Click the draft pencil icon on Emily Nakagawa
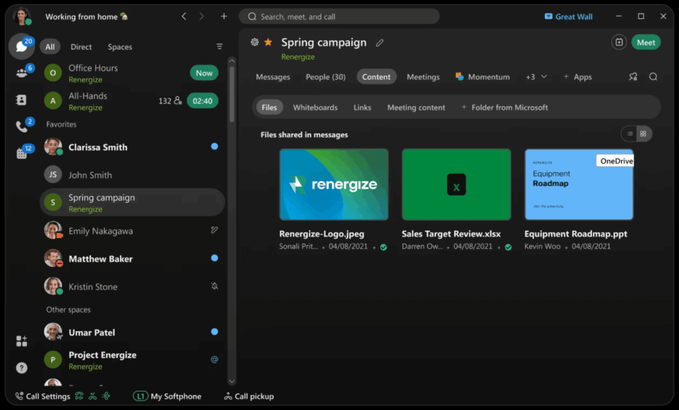Image resolution: width=679 pixels, height=410 pixels. 214,230
